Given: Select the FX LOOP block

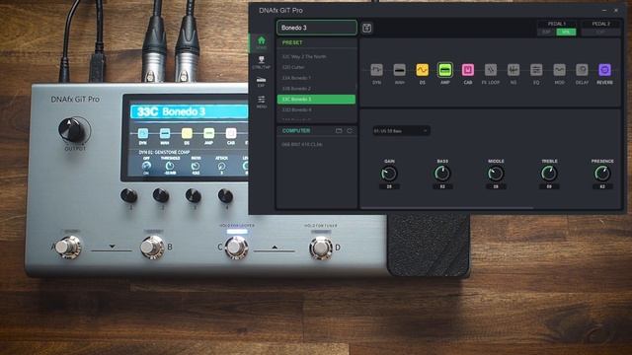Looking at the screenshot, I should tap(491, 70).
